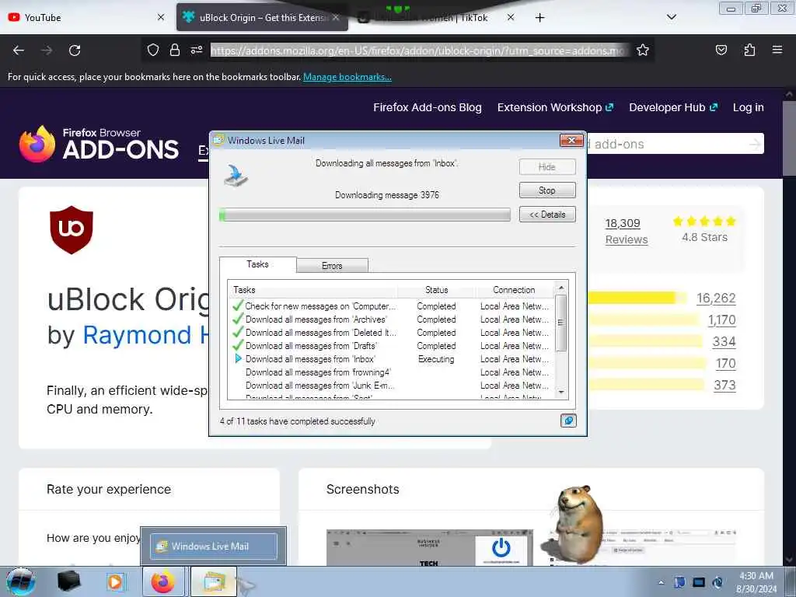
Task: Open the site permissions icon in address bar
Action: tap(197, 50)
